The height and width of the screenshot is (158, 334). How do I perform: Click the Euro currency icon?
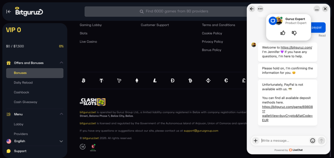click(226, 81)
